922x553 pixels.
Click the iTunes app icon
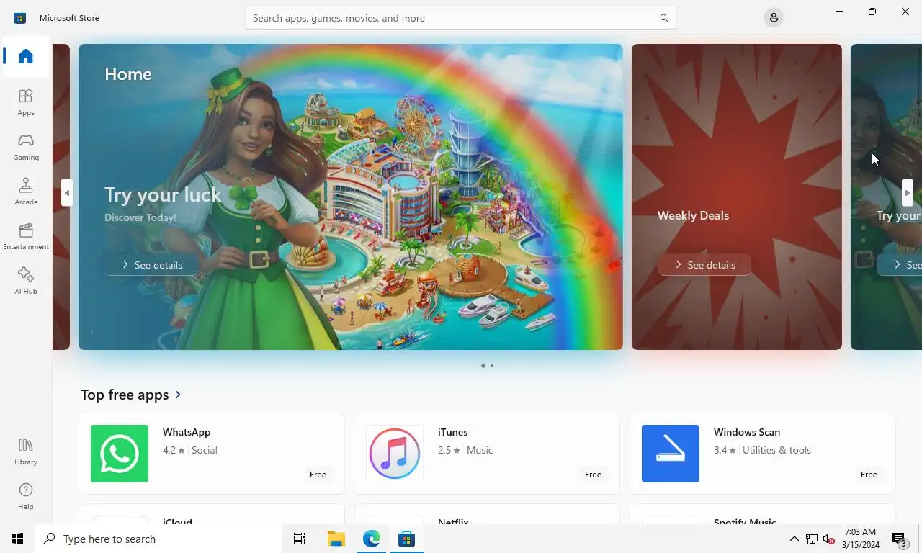[395, 454]
